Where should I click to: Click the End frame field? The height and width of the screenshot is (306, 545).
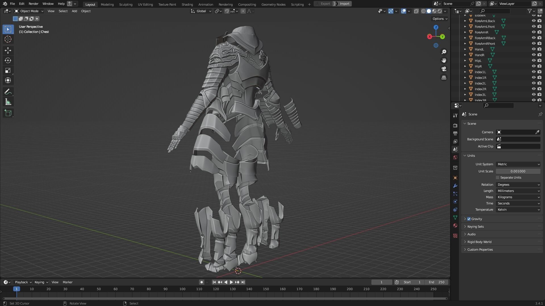(x=437, y=282)
